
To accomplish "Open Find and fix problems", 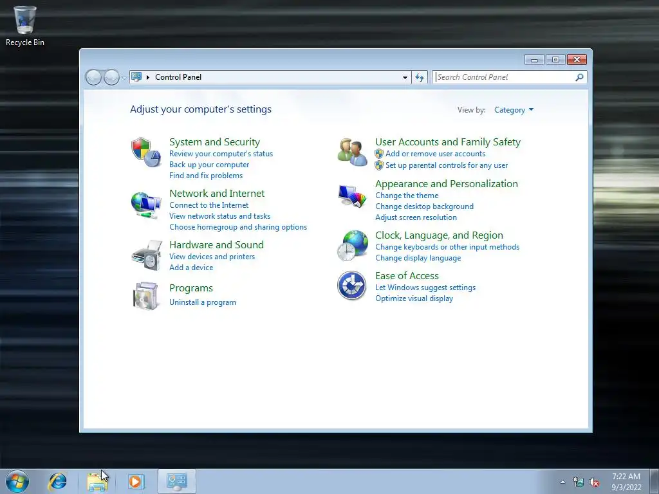I will [x=205, y=176].
